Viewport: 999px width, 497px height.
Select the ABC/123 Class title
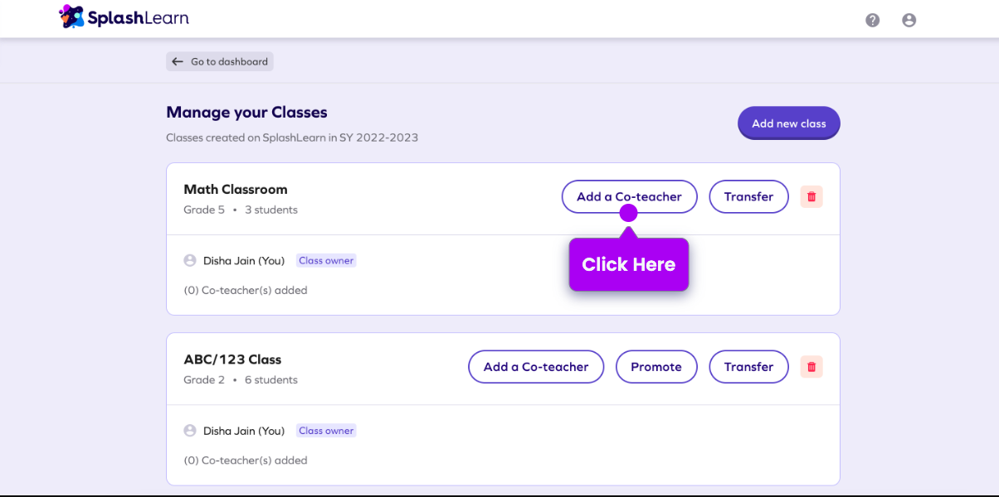click(x=232, y=359)
